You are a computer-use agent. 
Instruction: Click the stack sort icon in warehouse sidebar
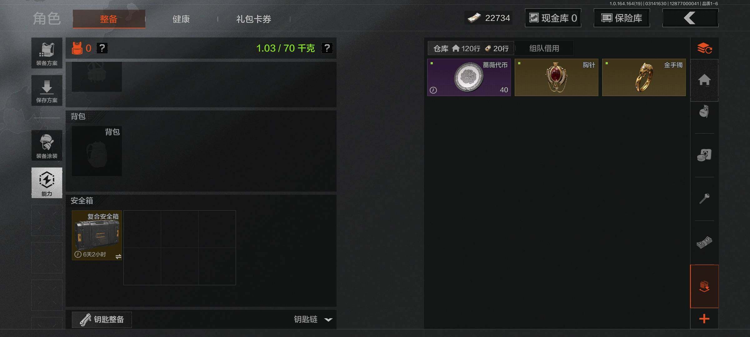[704, 48]
